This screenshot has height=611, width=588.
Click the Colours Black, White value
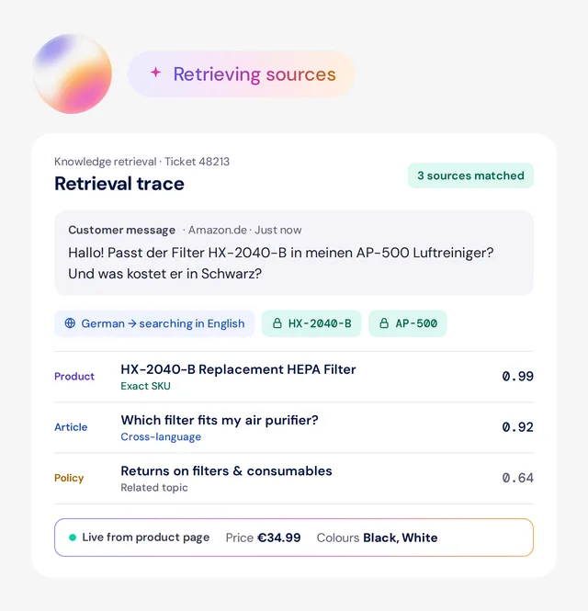378,537
